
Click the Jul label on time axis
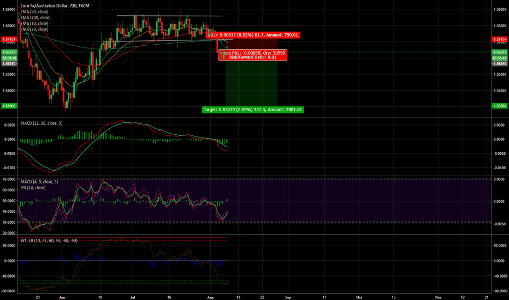(x=133, y=297)
